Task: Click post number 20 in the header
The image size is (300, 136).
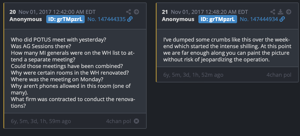Action: pos(12,12)
